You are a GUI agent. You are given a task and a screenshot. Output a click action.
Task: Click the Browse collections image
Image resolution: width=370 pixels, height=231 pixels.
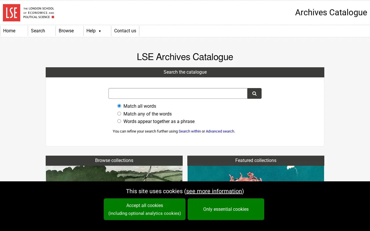click(114, 174)
